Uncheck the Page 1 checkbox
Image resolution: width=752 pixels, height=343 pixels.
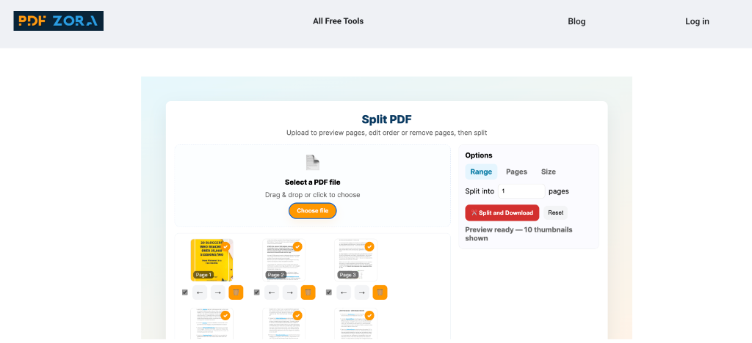tap(184, 292)
